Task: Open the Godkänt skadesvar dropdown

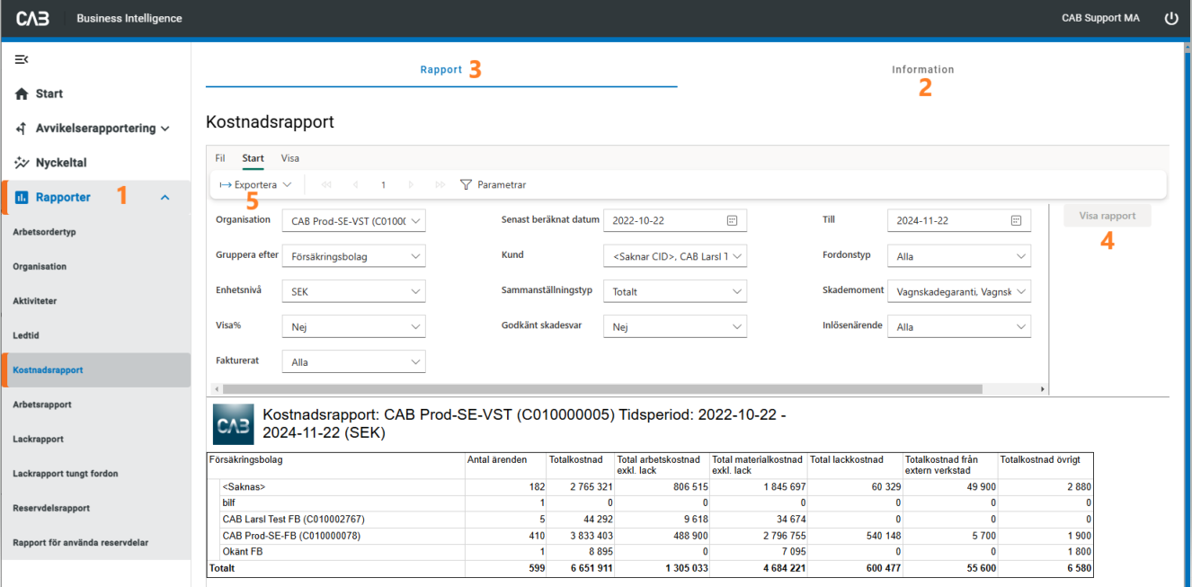Action: point(675,326)
